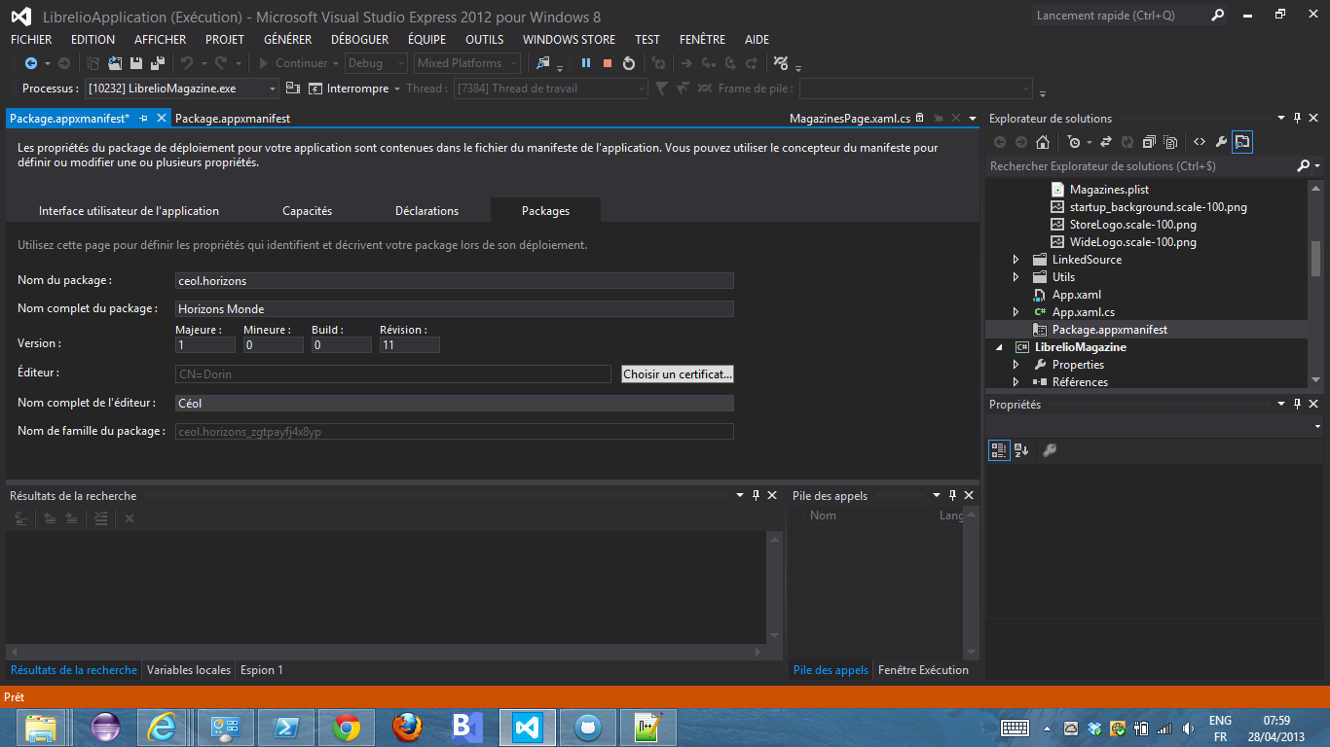The height and width of the screenshot is (747, 1330).
Task: Open Solution Explorer window options dropdown
Action: point(1280,118)
